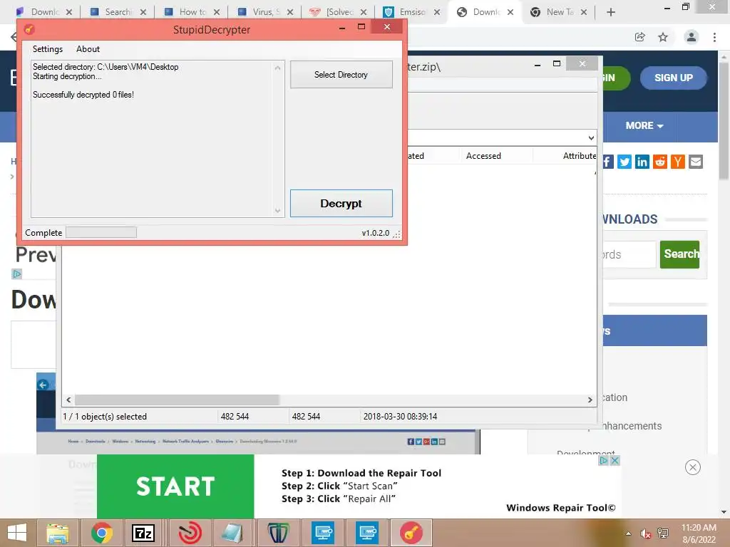Image resolution: width=730 pixels, height=547 pixels.
Task: Open the Windows Start button
Action: point(17,533)
